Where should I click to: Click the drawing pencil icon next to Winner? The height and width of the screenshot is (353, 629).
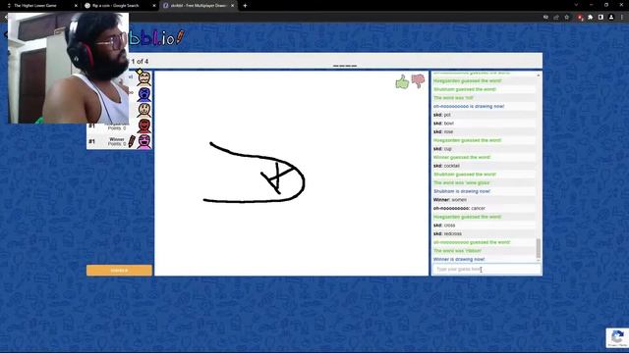coord(132,141)
